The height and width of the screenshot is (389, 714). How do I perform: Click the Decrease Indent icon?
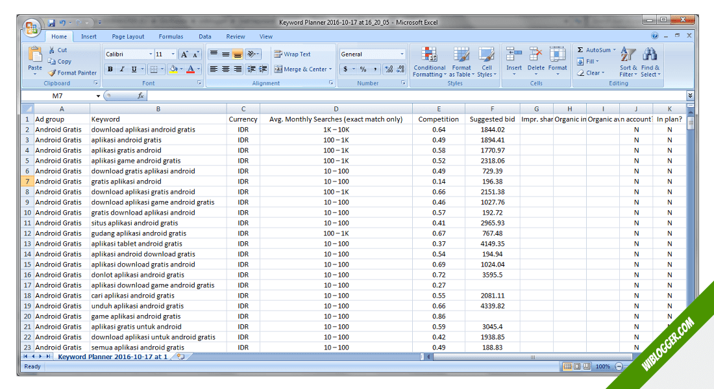(x=251, y=69)
